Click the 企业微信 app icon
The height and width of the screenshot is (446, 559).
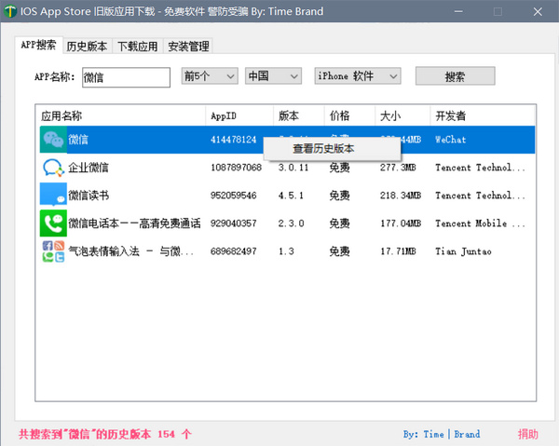tap(52, 168)
